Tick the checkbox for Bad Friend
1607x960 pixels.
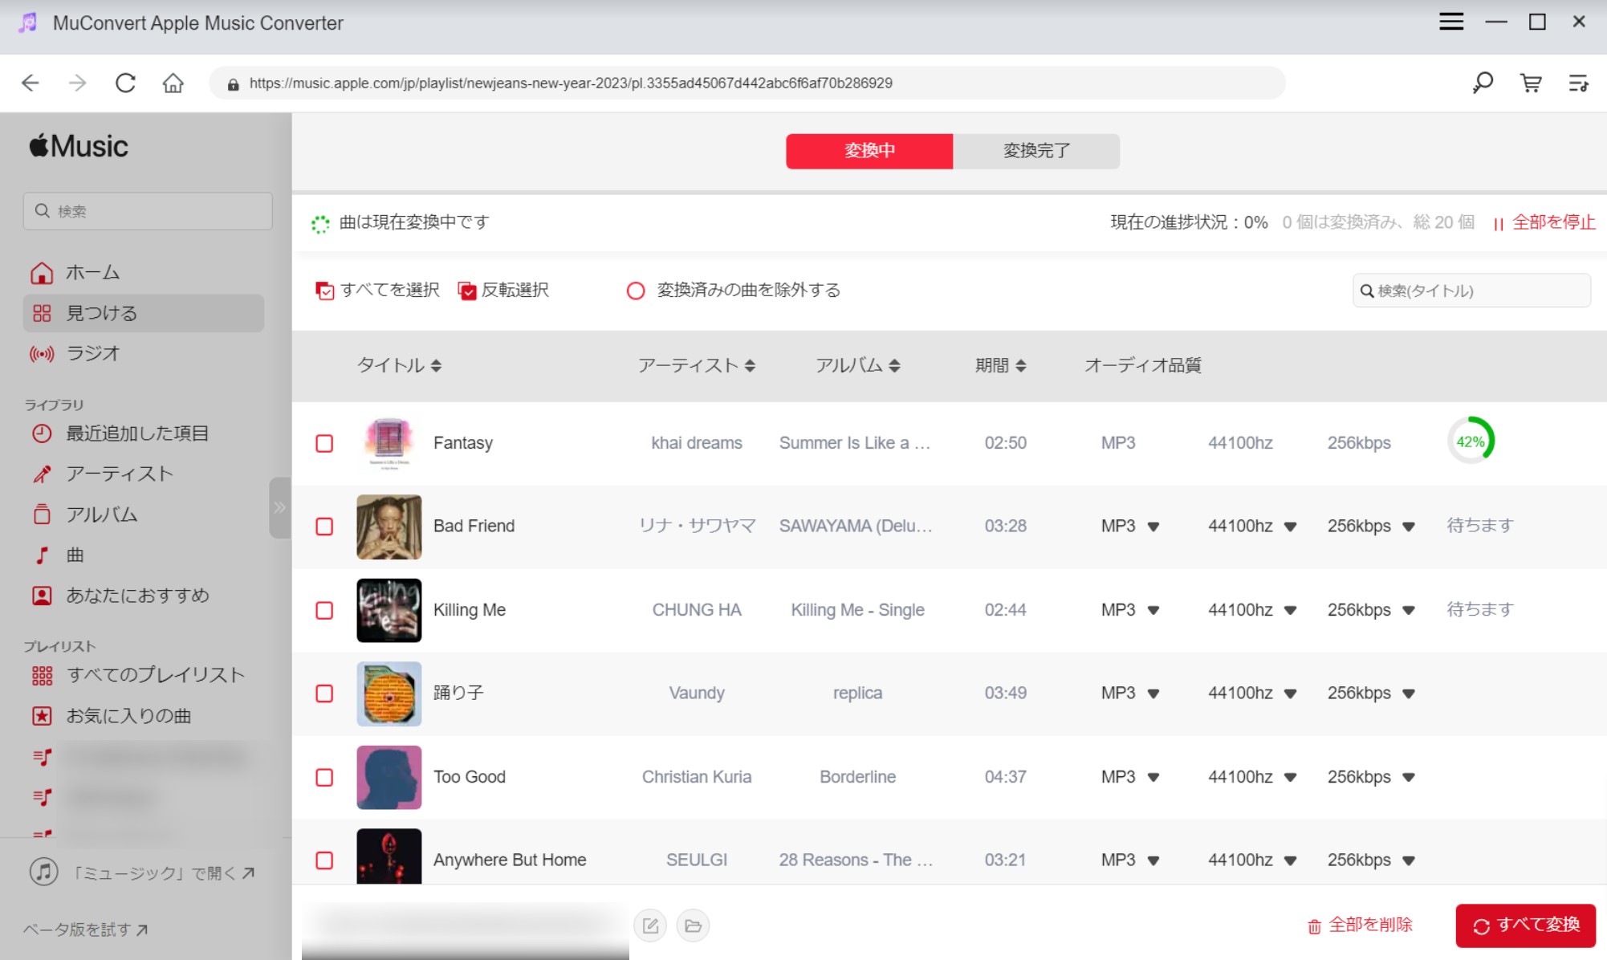coord(324,527)
